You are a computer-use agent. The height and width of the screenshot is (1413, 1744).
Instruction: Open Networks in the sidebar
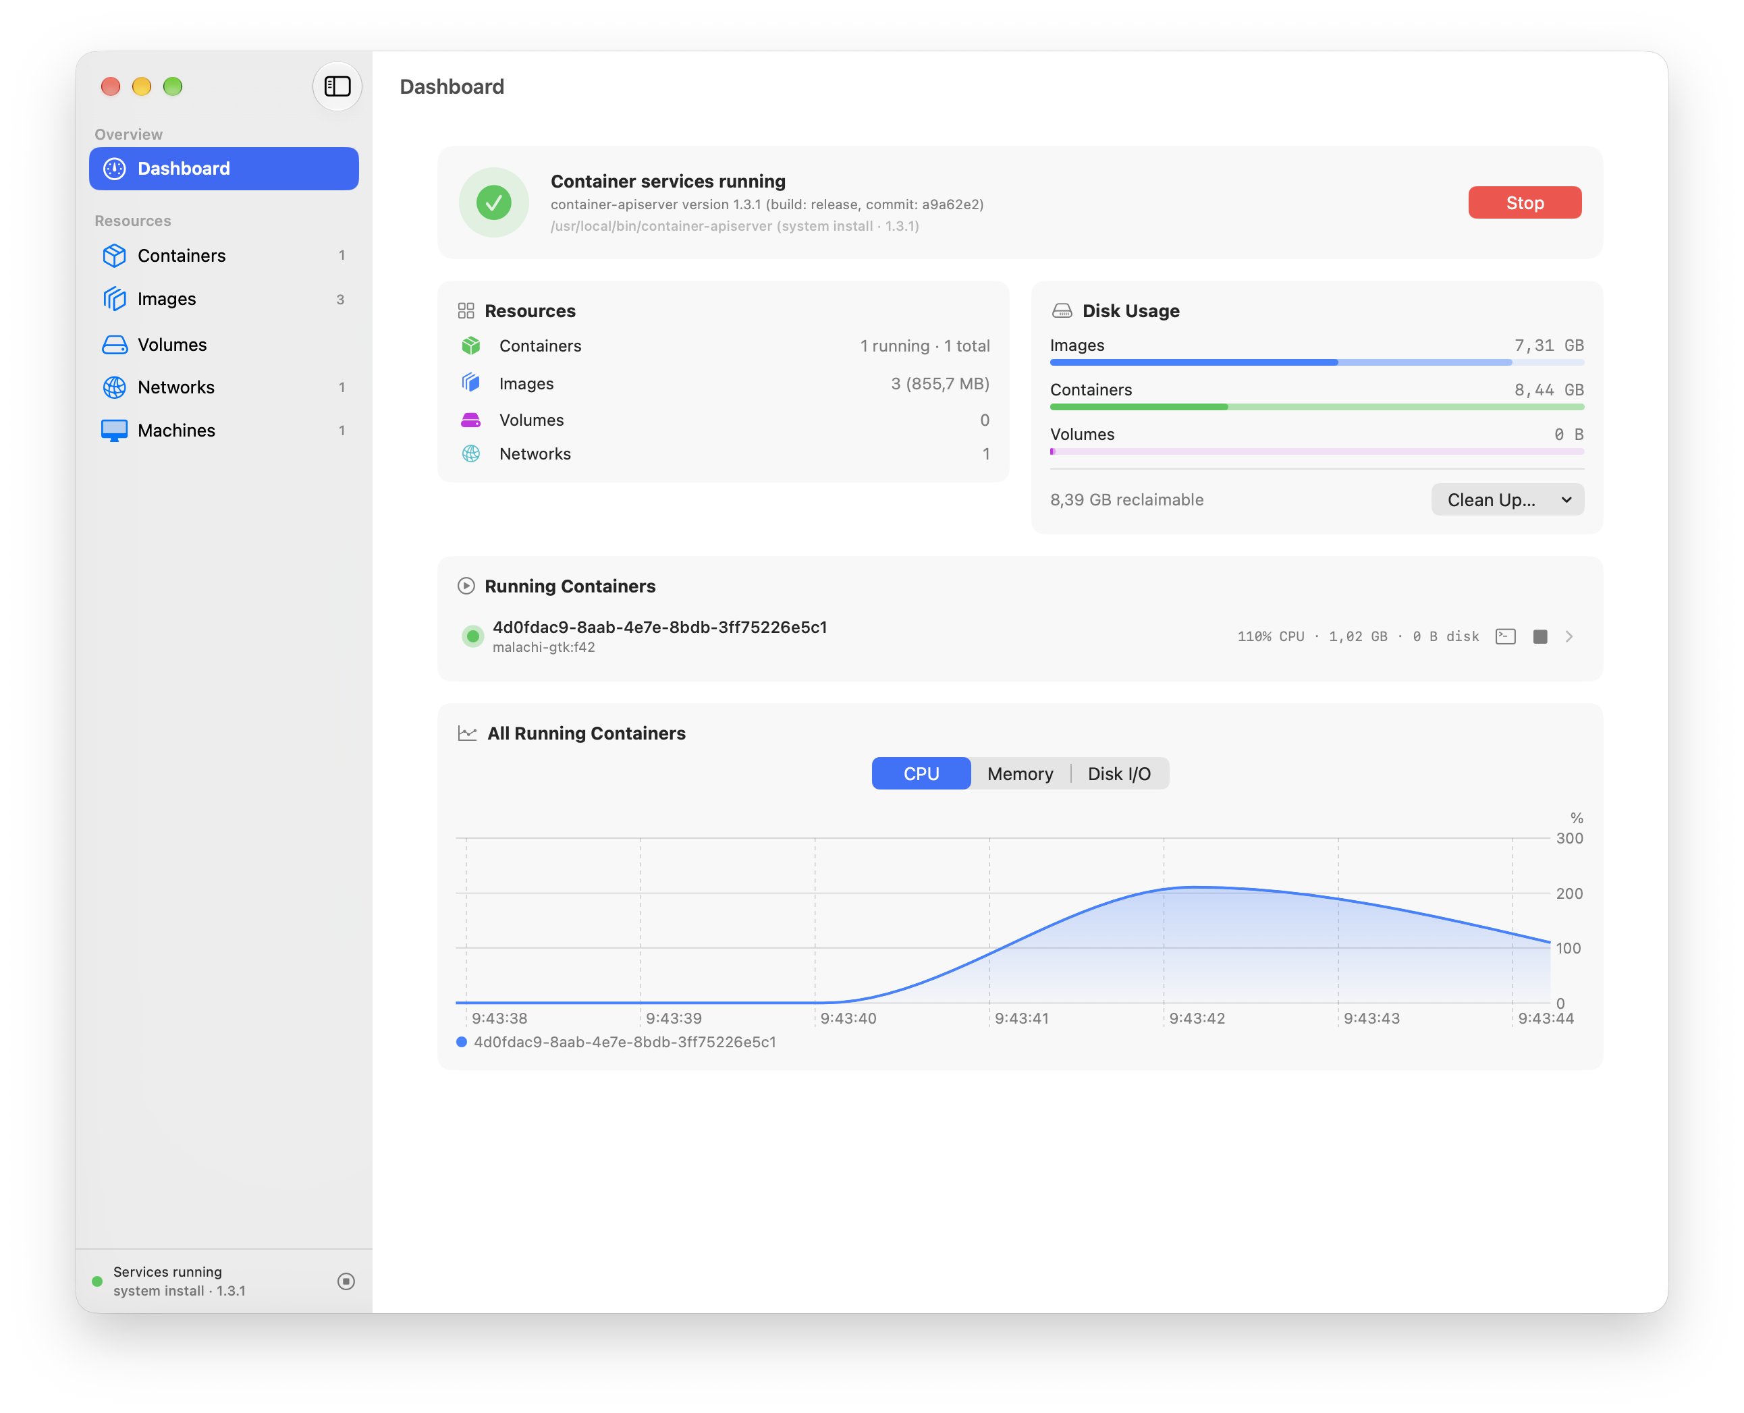[x=224, y=387]
